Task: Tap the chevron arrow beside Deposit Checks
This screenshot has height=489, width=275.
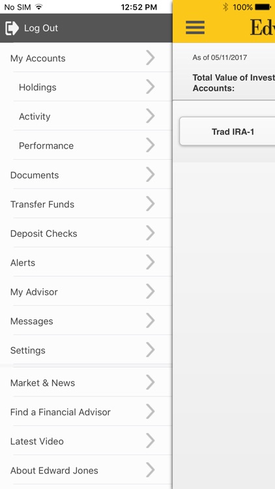Action: 151,233
